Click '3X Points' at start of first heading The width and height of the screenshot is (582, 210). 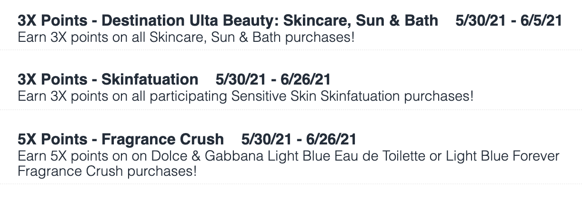(x=52, y=20)
